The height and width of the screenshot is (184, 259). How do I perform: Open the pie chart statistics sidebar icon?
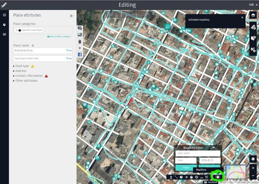pos(5,25)
